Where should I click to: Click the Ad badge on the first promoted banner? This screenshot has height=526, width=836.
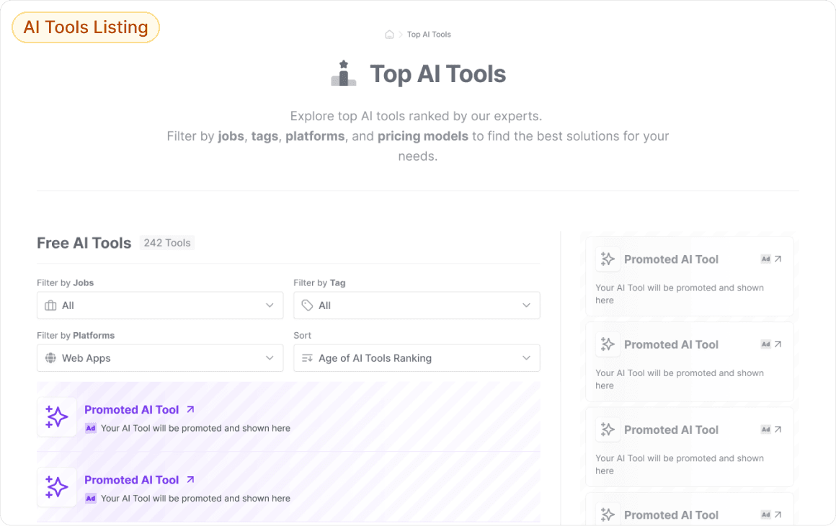click(x=90, y=428)
